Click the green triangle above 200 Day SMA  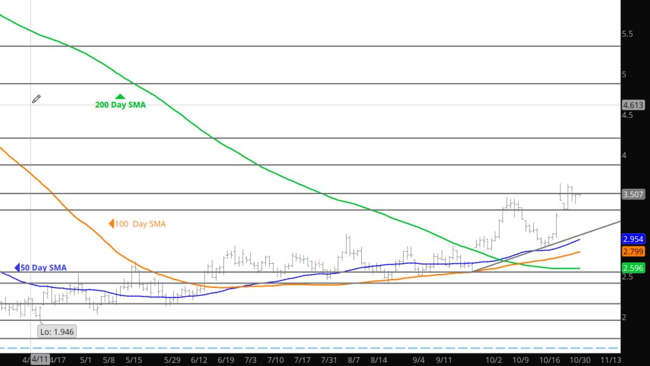click(x=120, y=96)
